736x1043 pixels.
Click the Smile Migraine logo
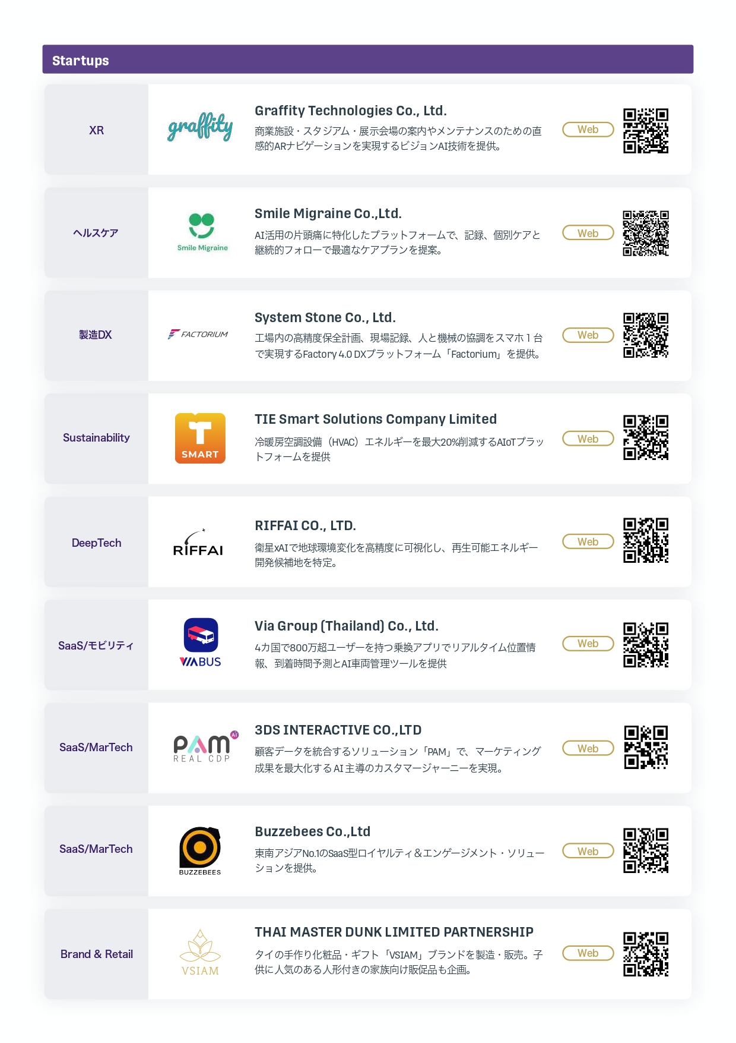202,232
